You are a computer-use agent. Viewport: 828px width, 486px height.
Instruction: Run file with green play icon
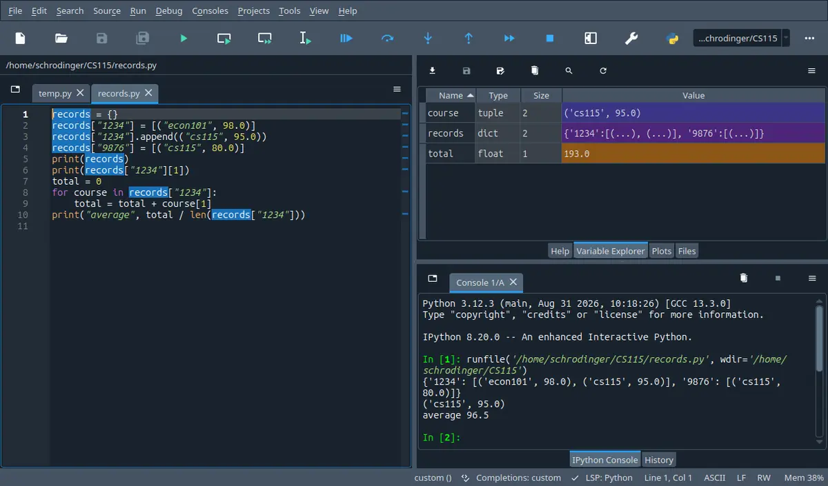[184, 39]
